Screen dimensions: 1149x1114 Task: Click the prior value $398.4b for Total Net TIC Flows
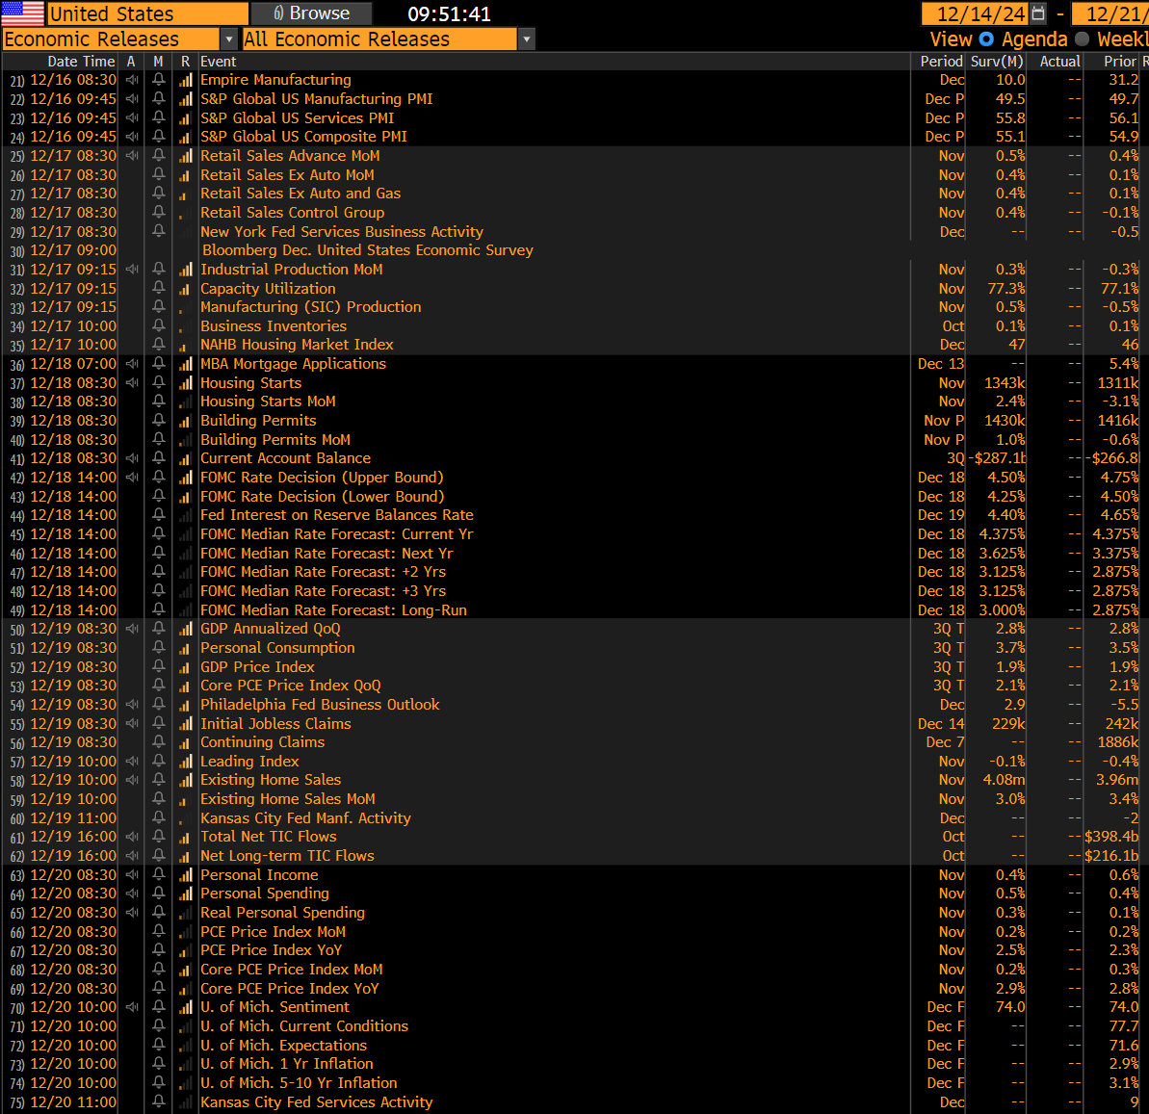[1111, 837]
